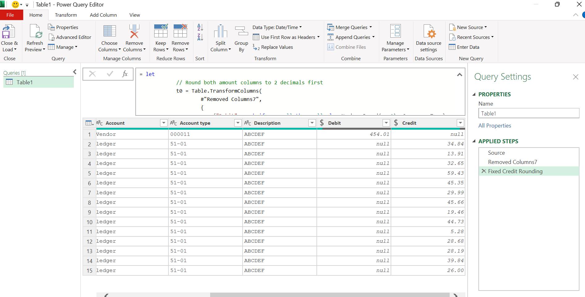The width and height of the screenshot is (585, 297).
Task: Click the Replace Values button
Action: [x=273, y=47]
